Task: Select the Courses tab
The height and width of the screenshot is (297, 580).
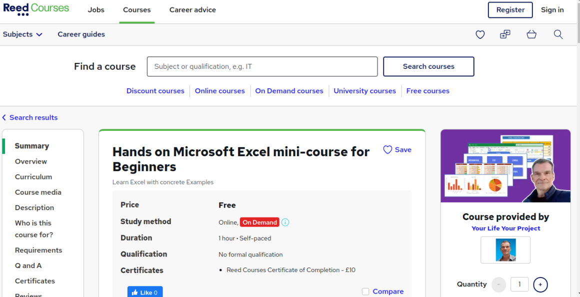Action: click(136, 9)
